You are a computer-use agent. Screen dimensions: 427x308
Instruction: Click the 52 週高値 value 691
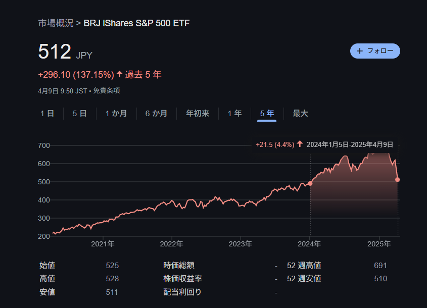tap(380, 266)
